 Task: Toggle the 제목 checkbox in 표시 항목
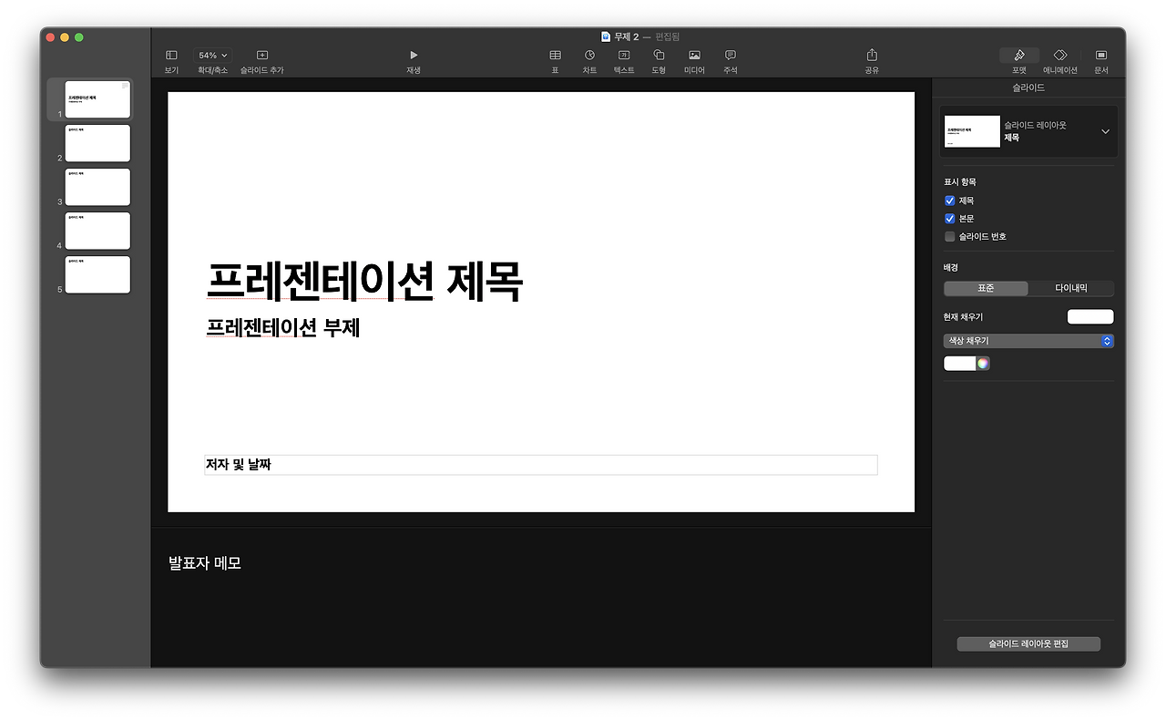click(x=949, y=200)
